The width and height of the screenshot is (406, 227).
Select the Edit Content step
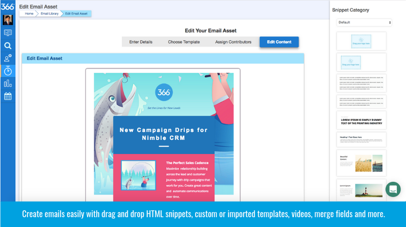279,42
